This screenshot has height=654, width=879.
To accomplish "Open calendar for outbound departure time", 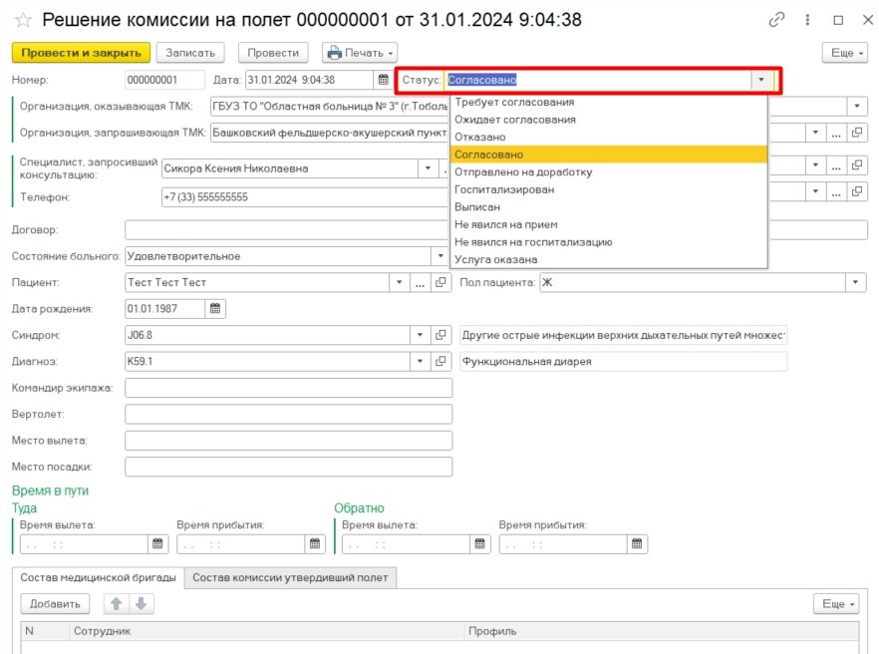I will (x=157, y=544).
